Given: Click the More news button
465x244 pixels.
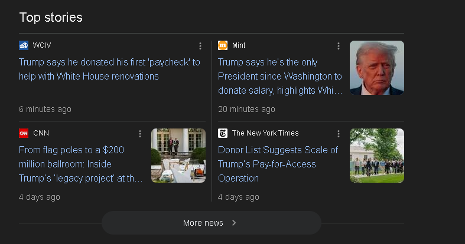Looking at the screenshot, I should (x=211, y=223).
